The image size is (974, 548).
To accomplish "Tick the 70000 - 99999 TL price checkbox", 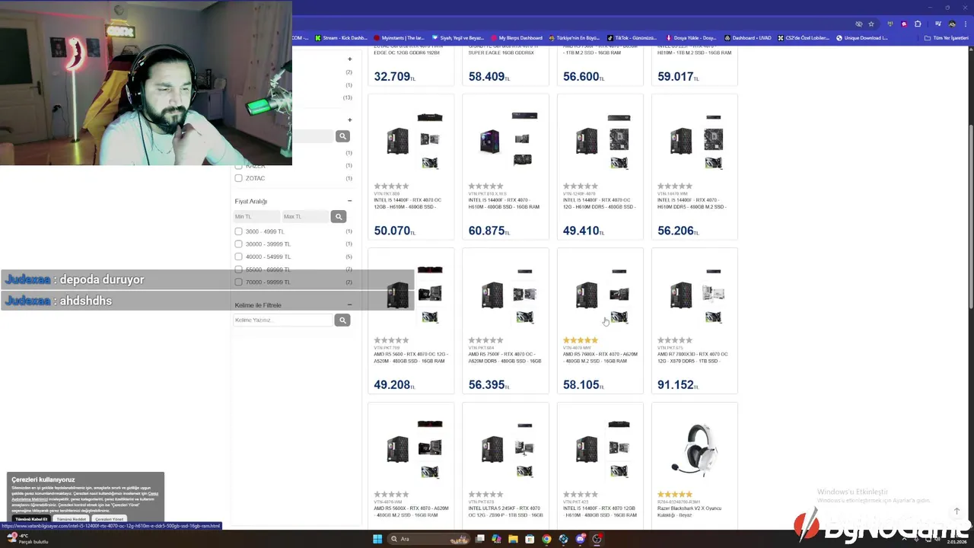I will pos(238,282).
